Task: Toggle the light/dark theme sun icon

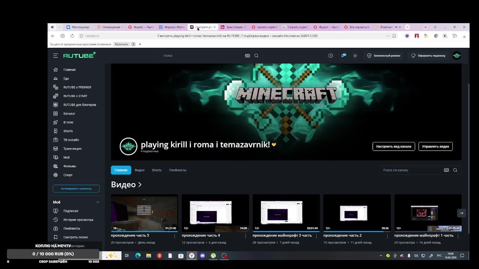Action: [x=355, y=56]
